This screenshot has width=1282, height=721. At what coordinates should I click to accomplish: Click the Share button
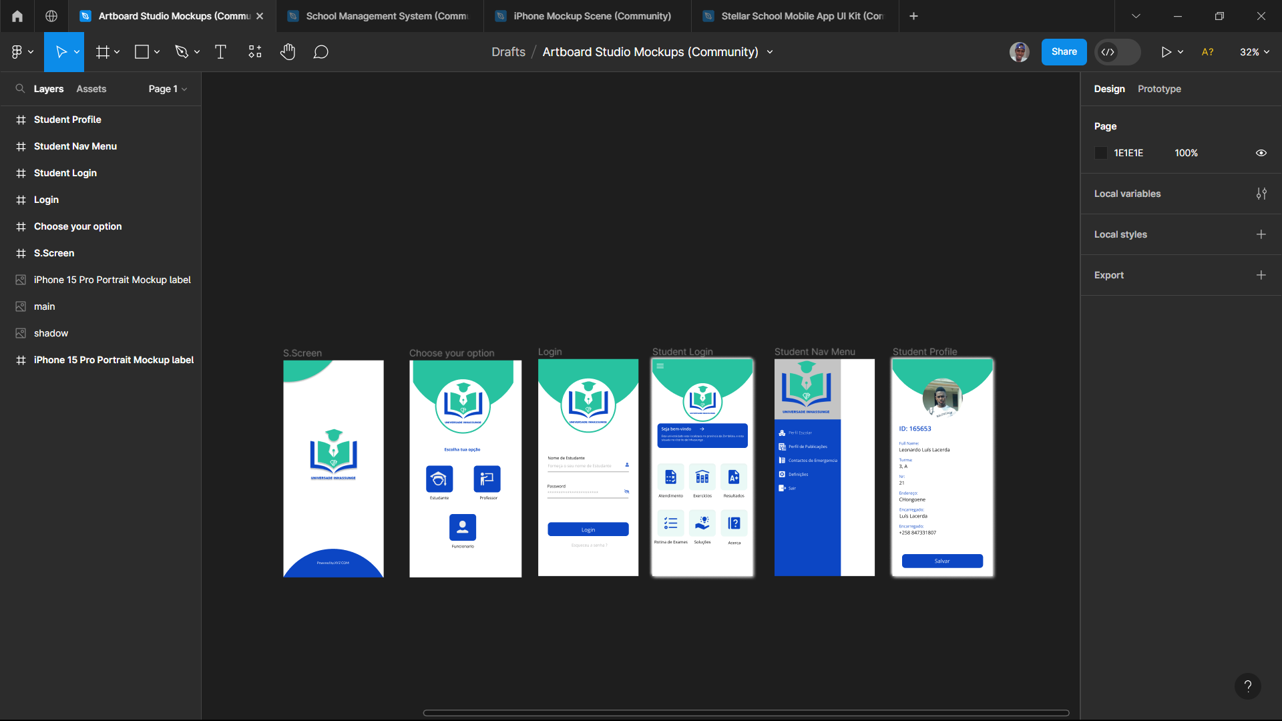click(x=1064, y=52)
